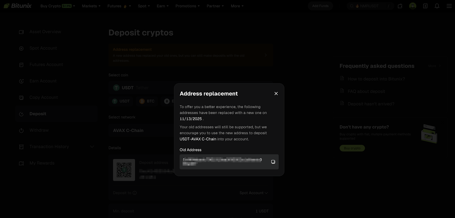The height and width of the screenshot is (218, 455).
Task: Click the download app icon
Action: point(425,6)
